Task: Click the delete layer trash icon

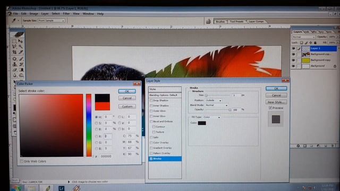Action: tap(332, 146)
